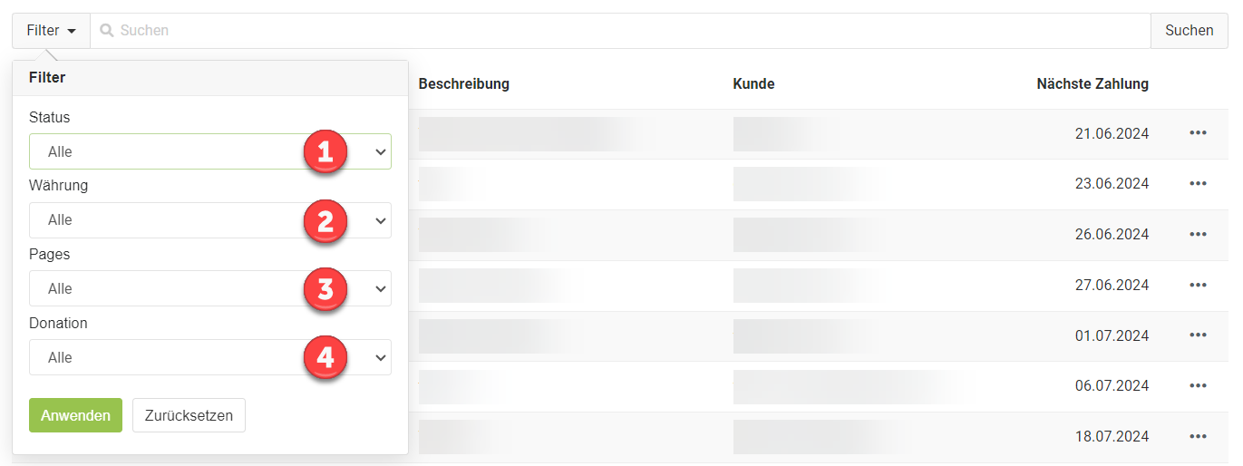Sort by Nächste Zahlung column header
1243x466 pixels.
coord(1092,84)
